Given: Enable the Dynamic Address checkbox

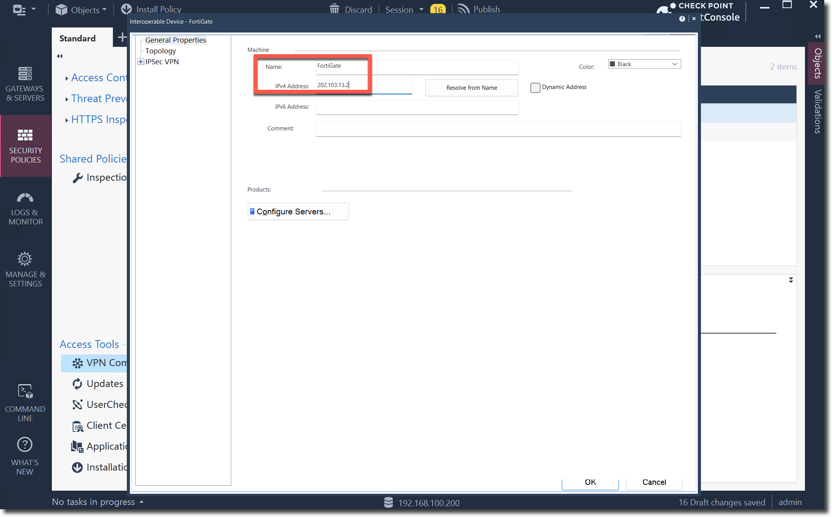Looking at the screenshot, I should (x=535, y=88).
